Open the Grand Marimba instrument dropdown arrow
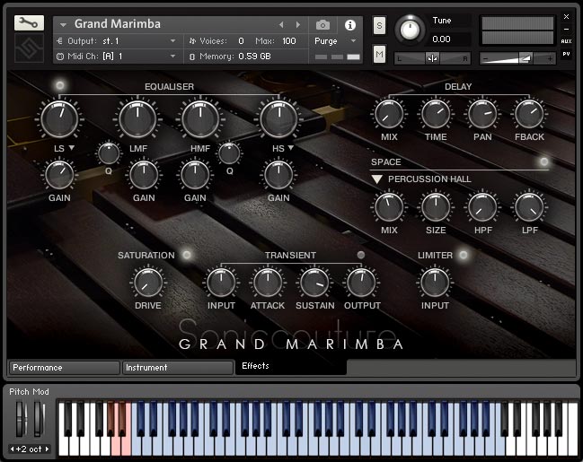 coord(63,25)
